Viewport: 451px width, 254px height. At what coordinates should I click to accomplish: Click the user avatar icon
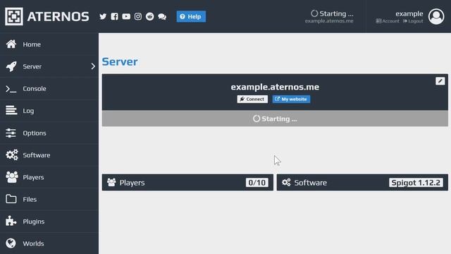[436, 16]
